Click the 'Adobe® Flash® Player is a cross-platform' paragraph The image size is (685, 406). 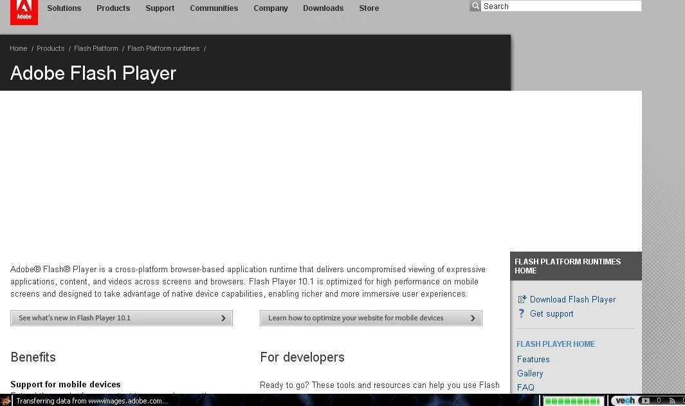coord(248,281)
